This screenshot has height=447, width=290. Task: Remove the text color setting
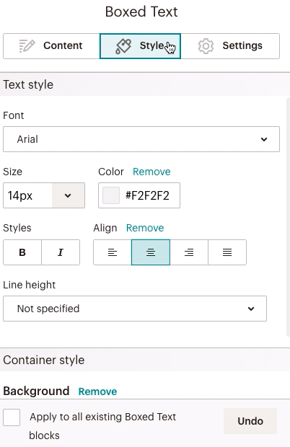tap(151, 172)
